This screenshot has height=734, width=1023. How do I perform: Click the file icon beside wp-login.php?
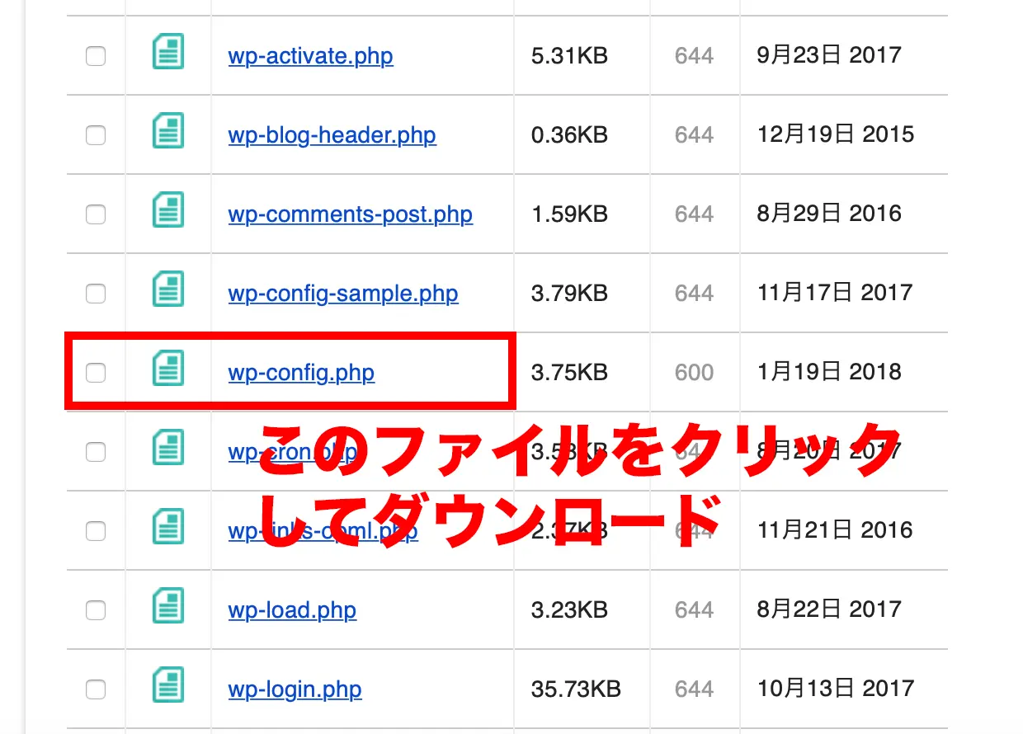[168, 687]
